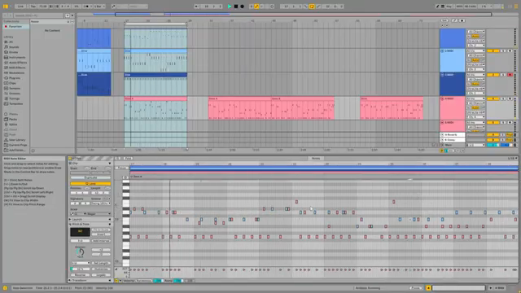Click the Follow playback icon
This screenshot has height=293, width=521.
[197, 7]
